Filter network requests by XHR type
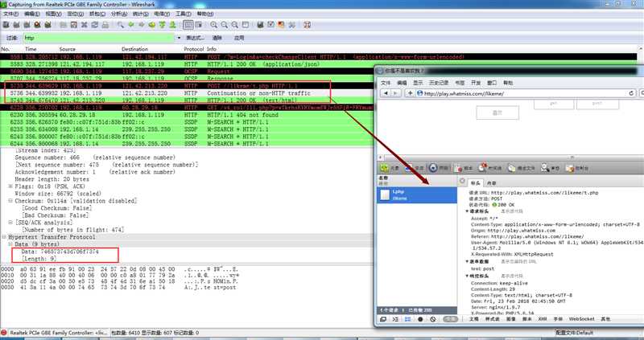The image size is (644, 340). (542, 318)
